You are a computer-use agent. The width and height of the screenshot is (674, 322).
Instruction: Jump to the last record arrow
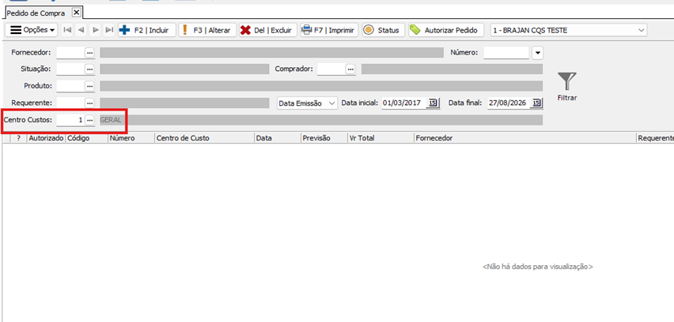pyautogui.click(x=109, y=30)
